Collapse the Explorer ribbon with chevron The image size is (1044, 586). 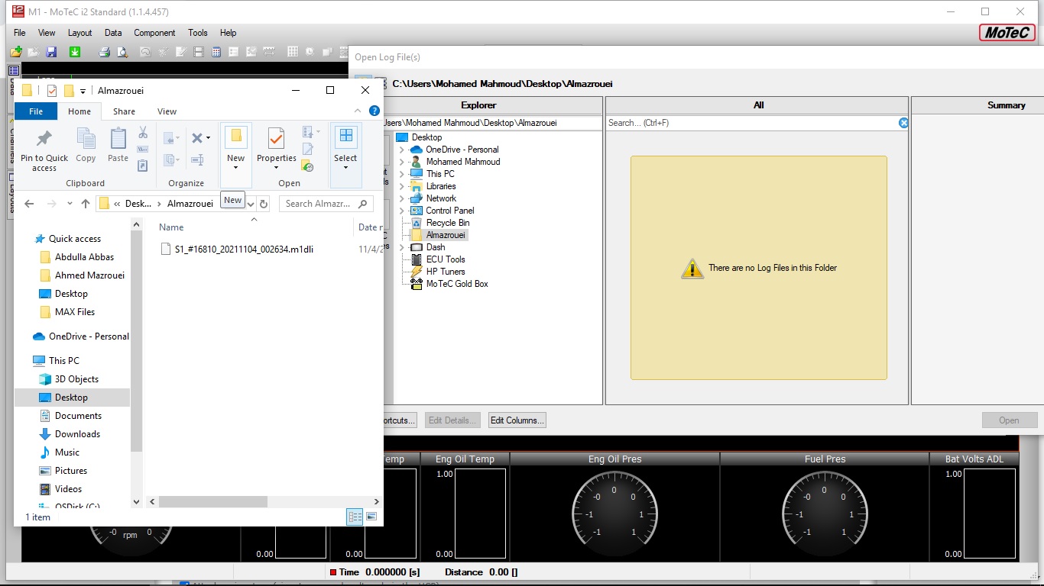(x=358, y=111)
